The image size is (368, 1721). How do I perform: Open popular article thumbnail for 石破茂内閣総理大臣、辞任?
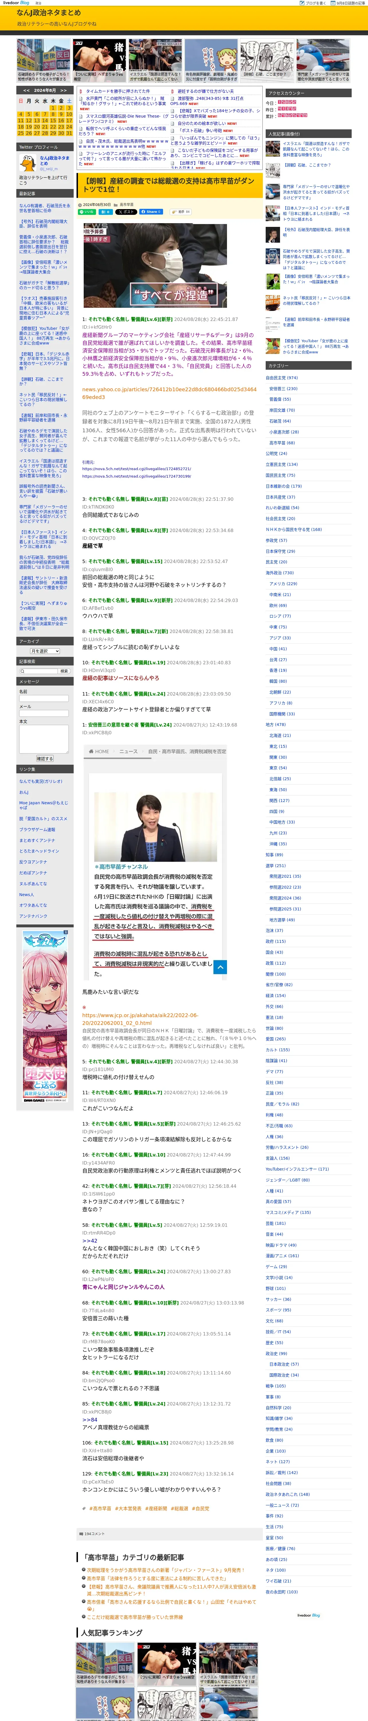[x=273, y=235]
